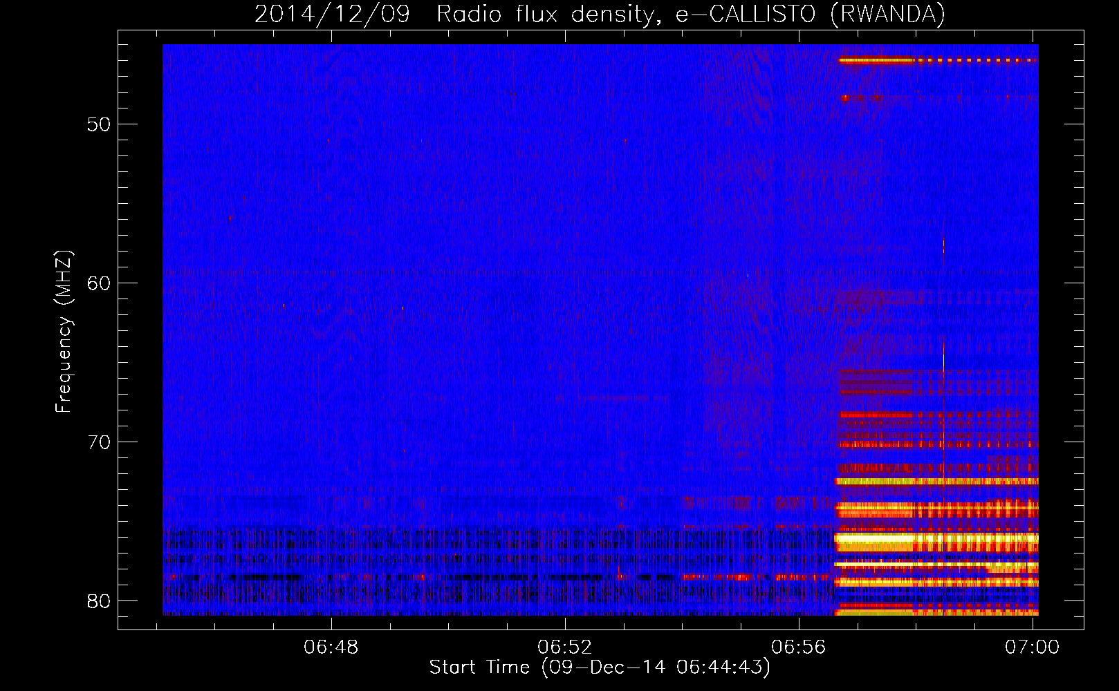Click the 07:00 time tick label
This screenshot has width=1119, height=691.
(x=1032, y=647)
